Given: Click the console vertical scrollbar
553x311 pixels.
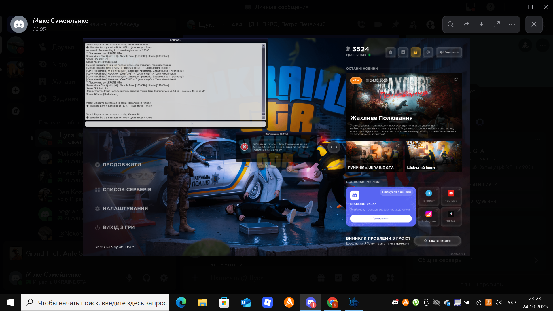Looking at the screenshot, I should (263, 81).
